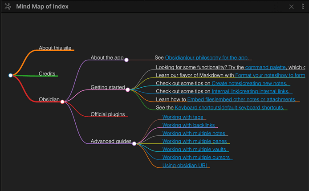This screenshot has height=191, width=309.
Task: Close the Mind Map of Index pane
Action: (291, 7)
